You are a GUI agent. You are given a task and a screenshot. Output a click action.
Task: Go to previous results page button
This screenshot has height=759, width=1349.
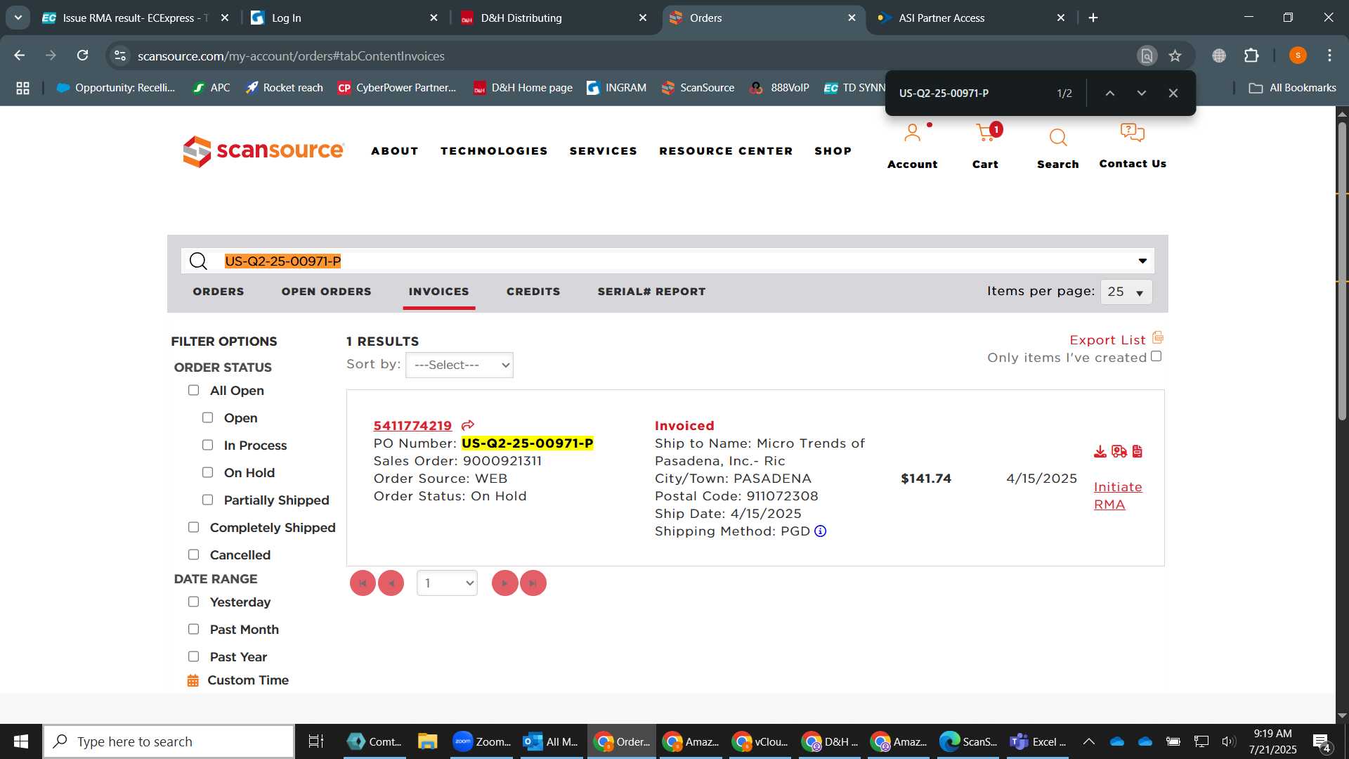[391, 583]
